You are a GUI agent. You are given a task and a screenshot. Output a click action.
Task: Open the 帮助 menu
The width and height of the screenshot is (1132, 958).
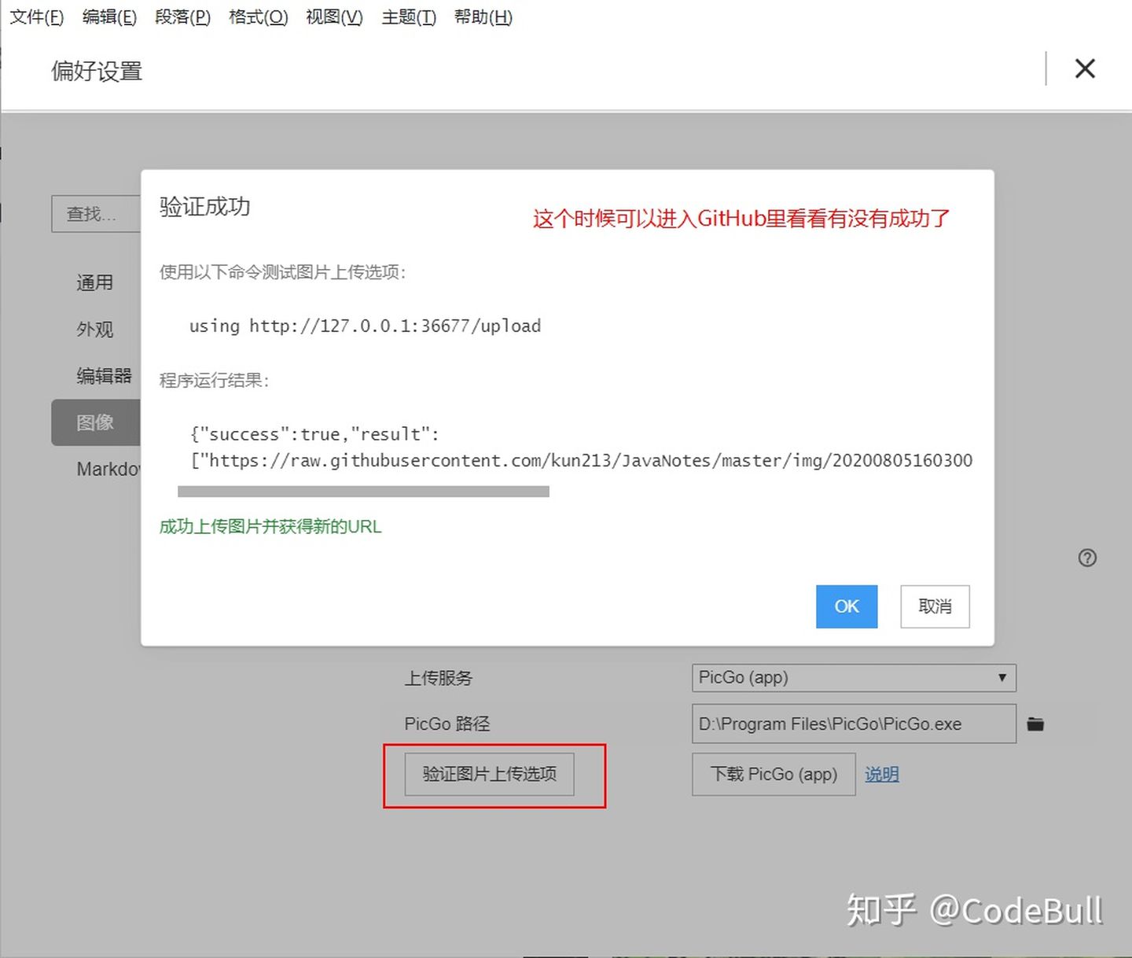482,17
